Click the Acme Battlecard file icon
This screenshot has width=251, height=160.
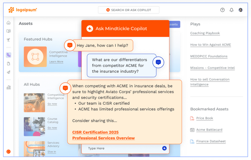click(192, 130)
